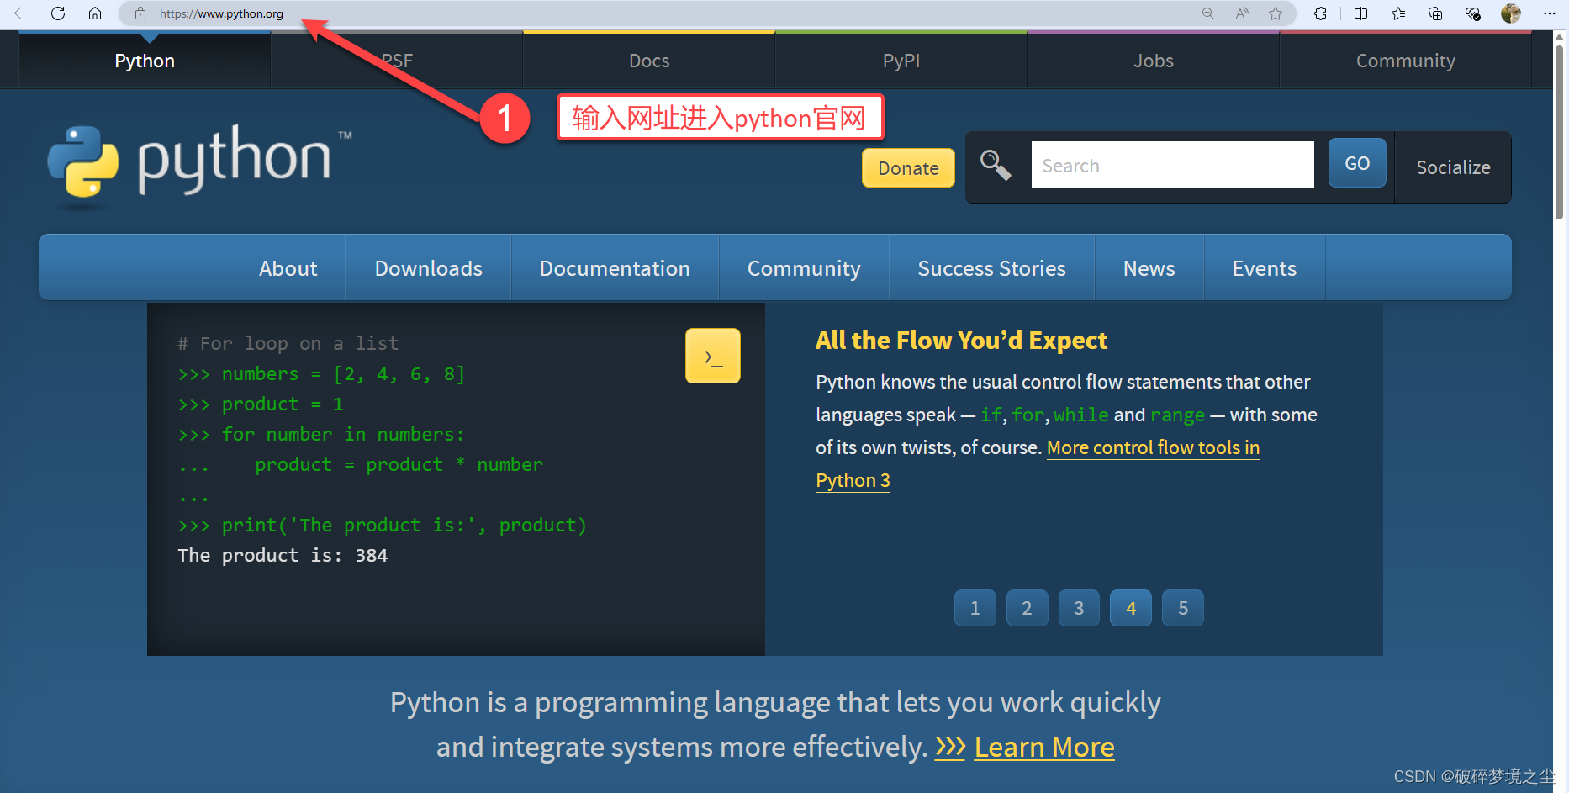1569x793 pixels.
Task: Select the PyPI top tab
Action: [x=901, y=61]
